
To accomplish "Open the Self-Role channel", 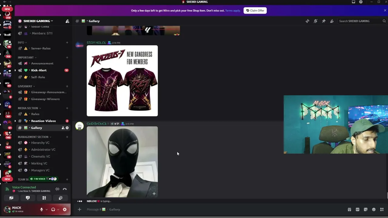I will pos(43,77).
